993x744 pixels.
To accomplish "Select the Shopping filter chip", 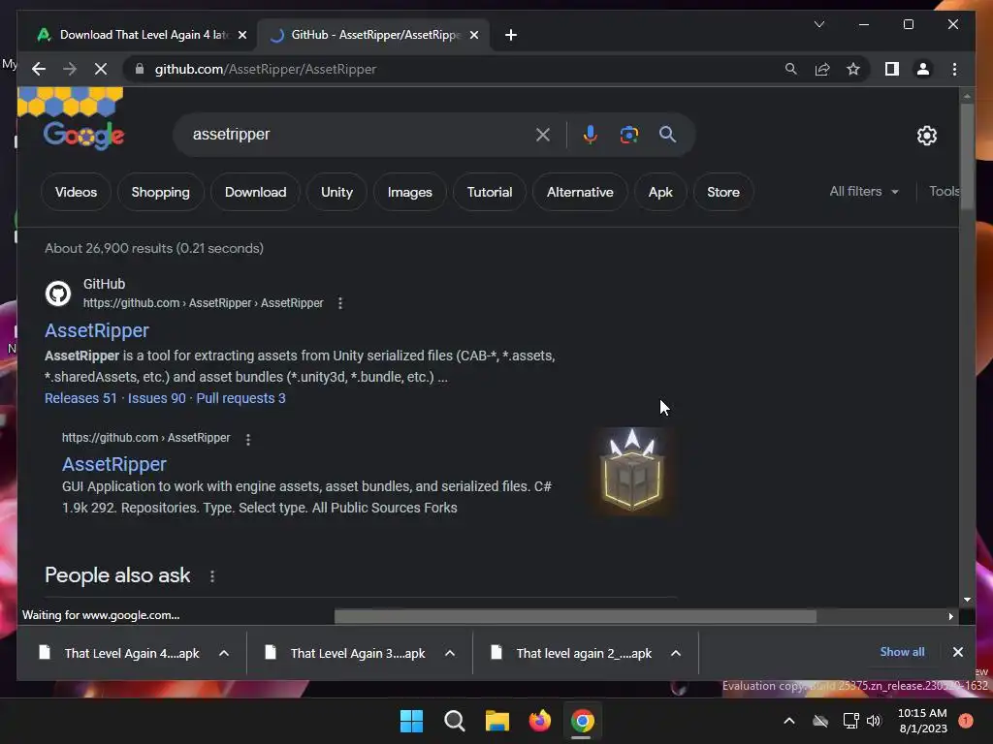I will pos(160,192).
